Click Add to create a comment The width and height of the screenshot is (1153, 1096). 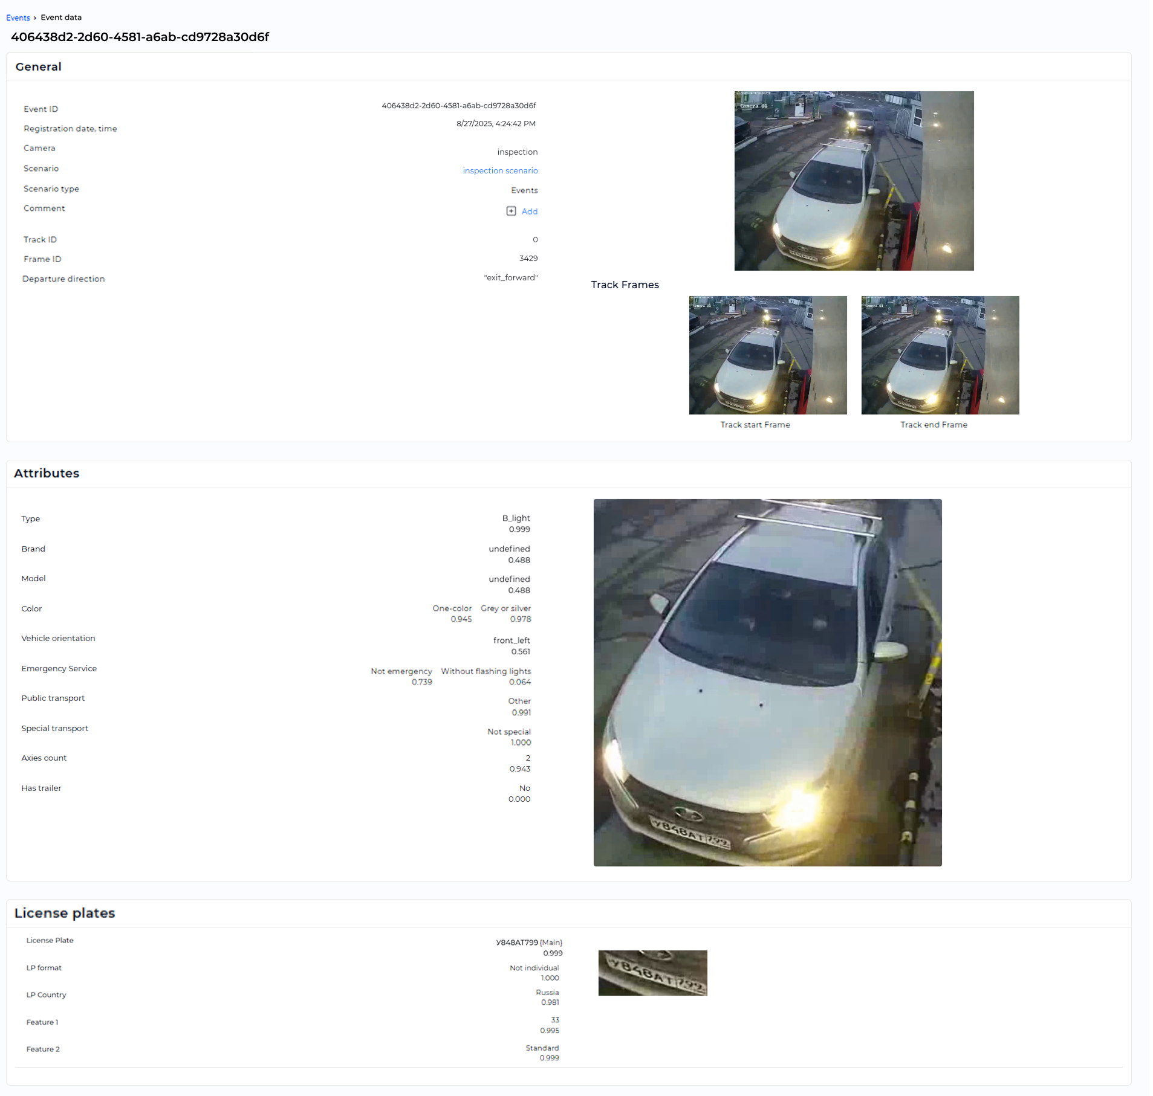[530, 211]
